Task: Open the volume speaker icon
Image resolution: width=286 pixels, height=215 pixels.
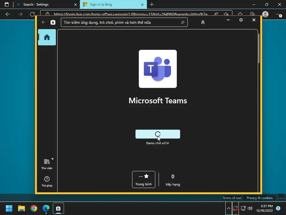Action: point(250,208)
